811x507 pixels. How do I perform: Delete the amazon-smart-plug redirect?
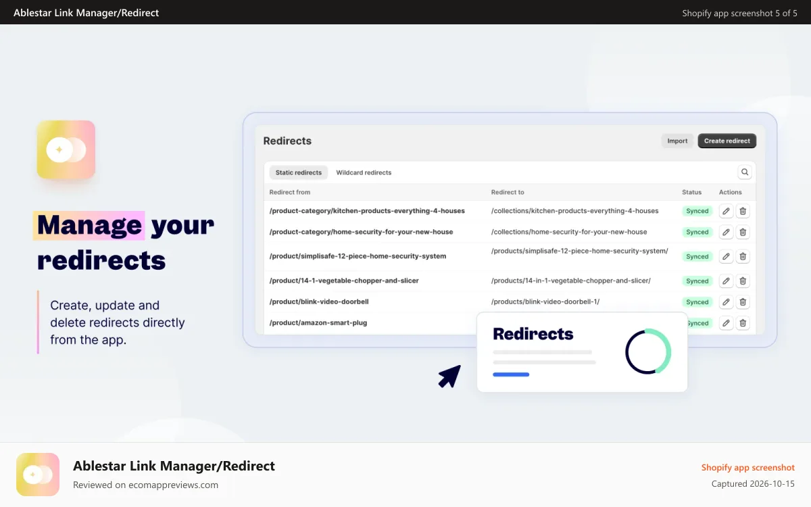(743, 322)
